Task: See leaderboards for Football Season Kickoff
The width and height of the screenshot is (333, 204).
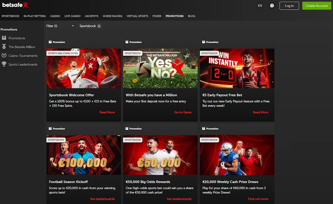Action: pyautogui.click(x=102, y=199)
